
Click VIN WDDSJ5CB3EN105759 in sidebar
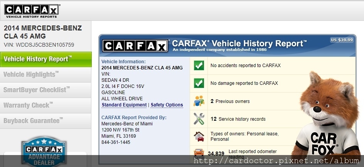pos(39,45)
